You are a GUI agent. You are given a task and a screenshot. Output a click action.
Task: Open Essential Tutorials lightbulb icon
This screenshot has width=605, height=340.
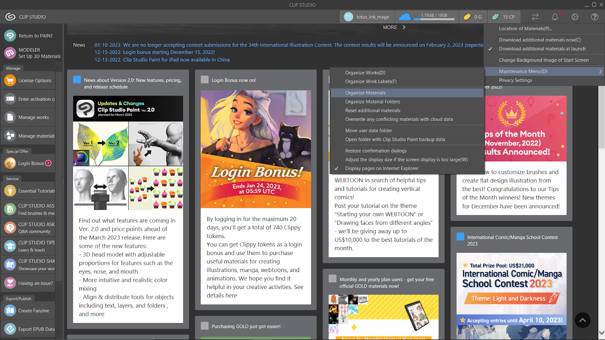[10, 191]
